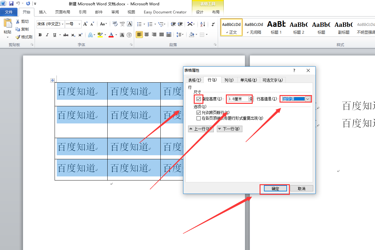Click the character shading icon
The height and width of the screenshot is (250, 375).
pyautogui.click(x=122, y=35)
